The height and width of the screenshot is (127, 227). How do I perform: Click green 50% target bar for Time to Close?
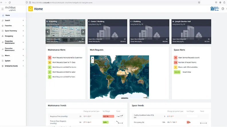[105, 122]
